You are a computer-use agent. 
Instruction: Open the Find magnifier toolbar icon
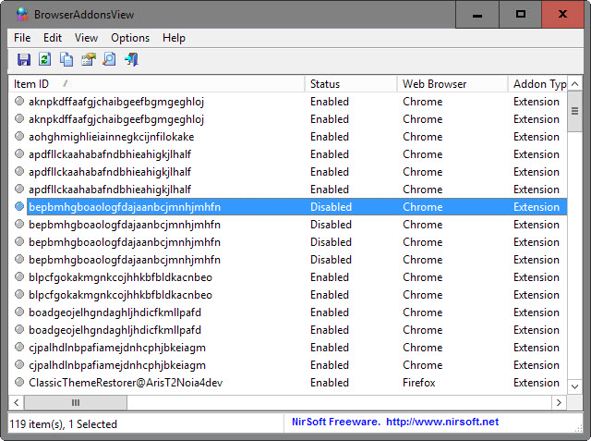point(110,59)
